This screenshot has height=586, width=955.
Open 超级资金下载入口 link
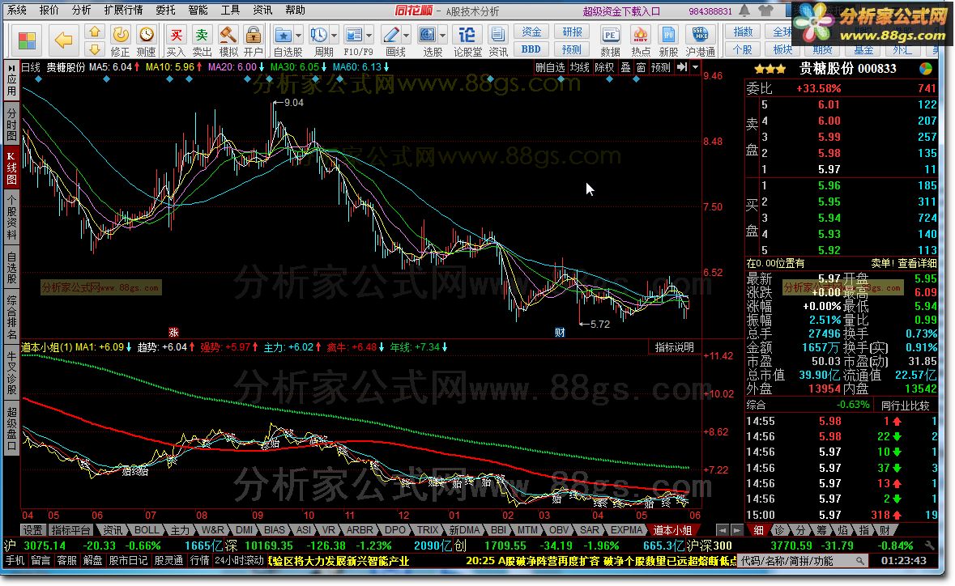(x=621, y=11)
